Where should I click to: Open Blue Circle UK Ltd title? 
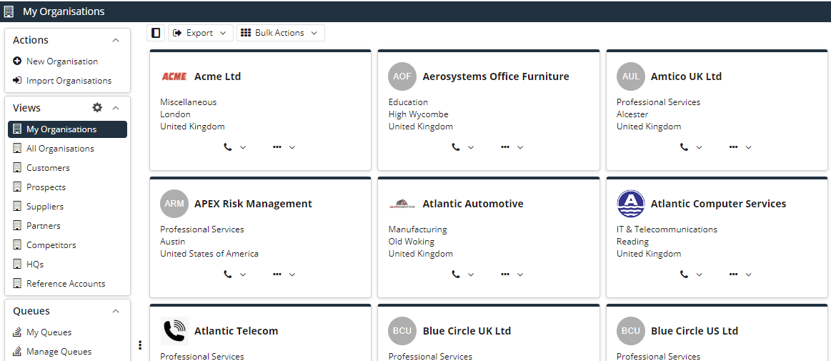point(467,331)
